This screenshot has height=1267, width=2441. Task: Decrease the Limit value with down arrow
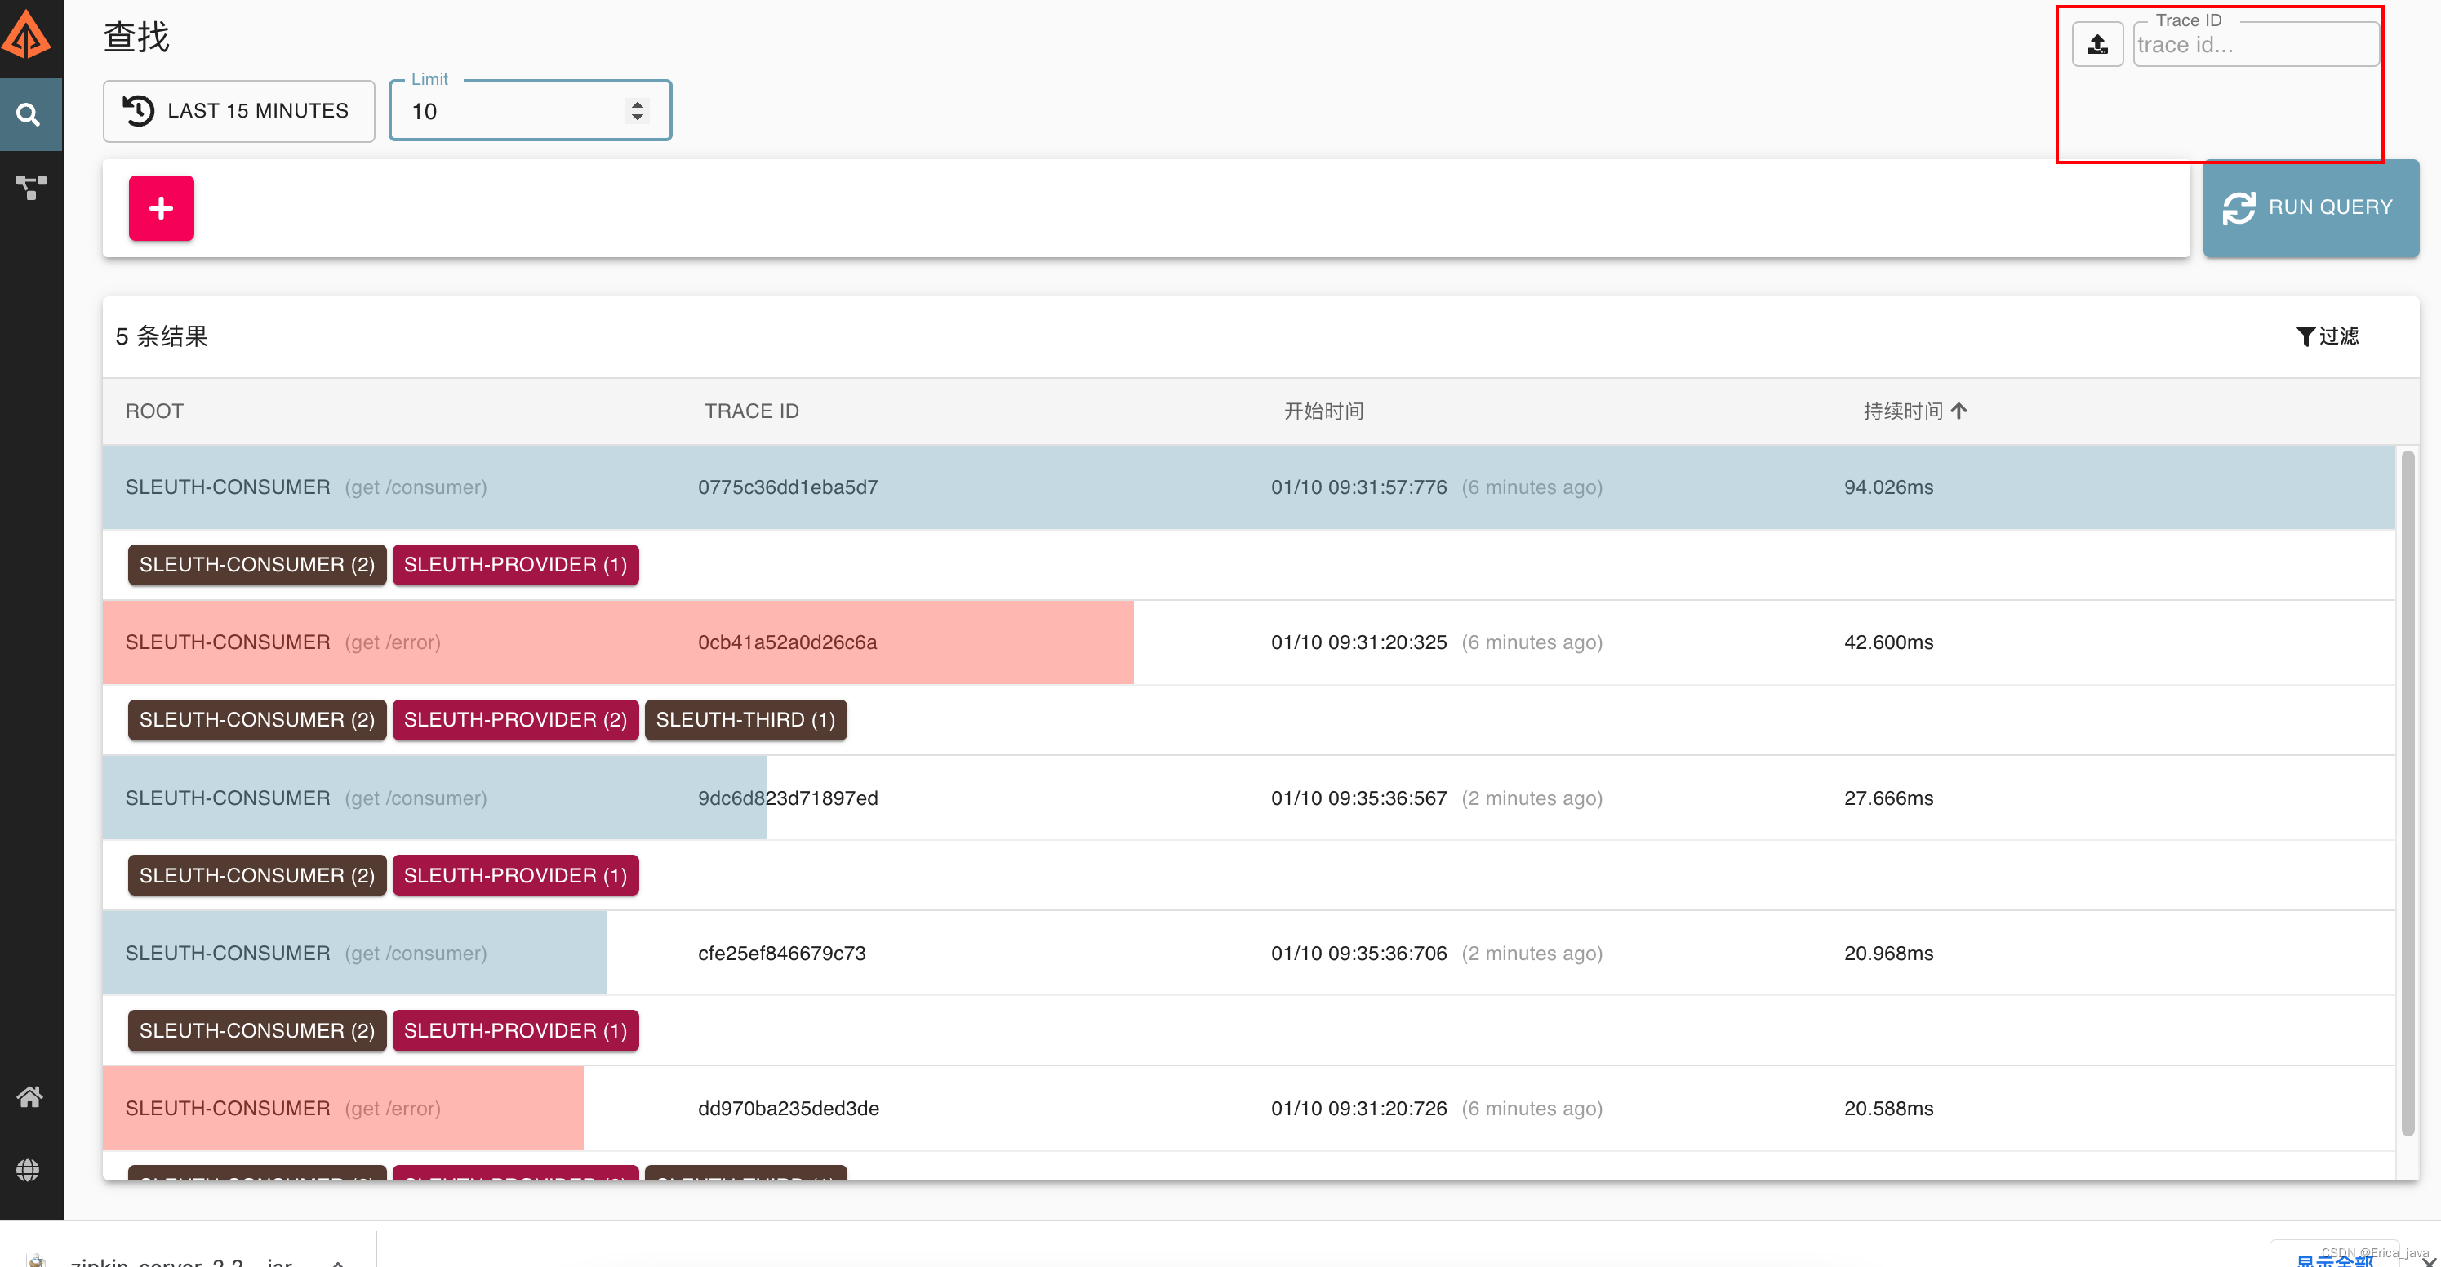(638, 118)
